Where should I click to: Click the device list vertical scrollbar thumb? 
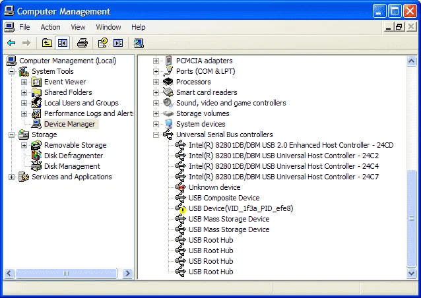click(411, 218)
